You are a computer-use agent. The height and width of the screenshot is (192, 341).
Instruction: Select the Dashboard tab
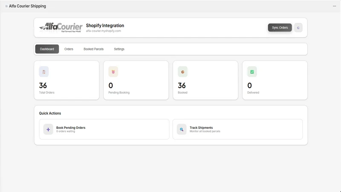point(47,49)
